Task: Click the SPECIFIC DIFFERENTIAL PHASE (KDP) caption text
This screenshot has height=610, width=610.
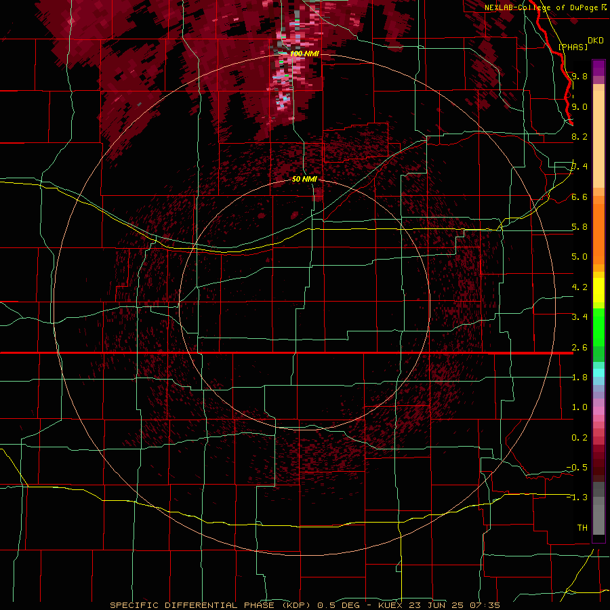Action: coord(212,605)
